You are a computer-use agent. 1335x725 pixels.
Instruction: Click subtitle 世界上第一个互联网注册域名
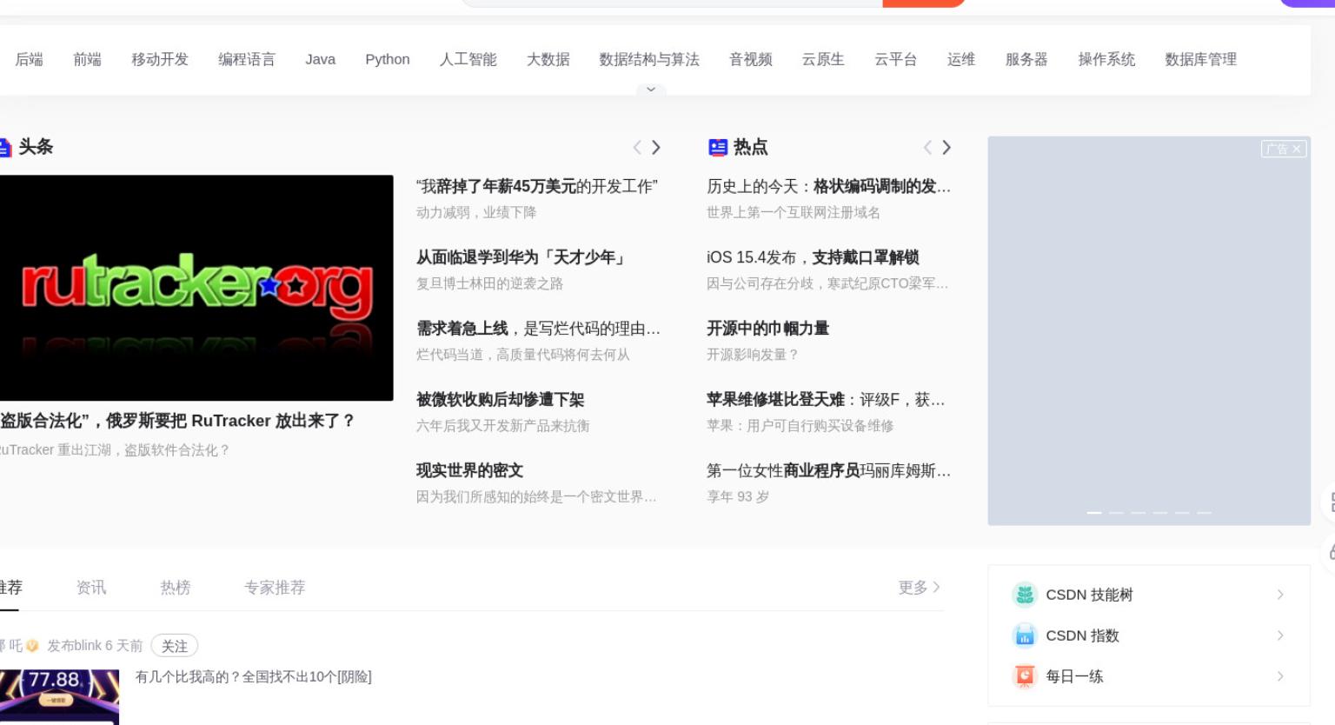794,212
